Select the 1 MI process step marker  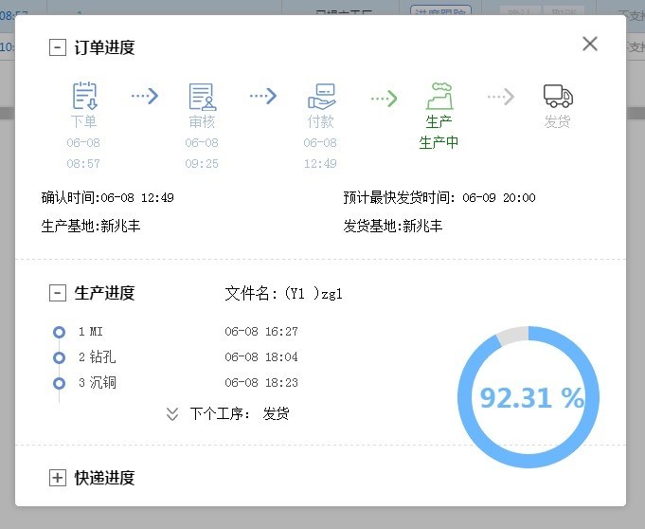pos(59,332)
